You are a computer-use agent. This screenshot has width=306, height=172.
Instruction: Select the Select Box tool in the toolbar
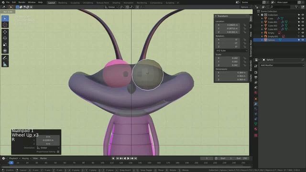pyautogui.click(x=5, y=19)
